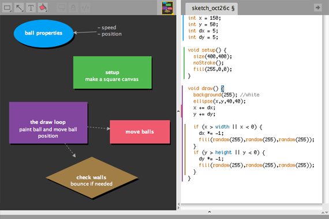
Task: Switch to the sketch_oct26c tab
Action: tap(211, 9)
